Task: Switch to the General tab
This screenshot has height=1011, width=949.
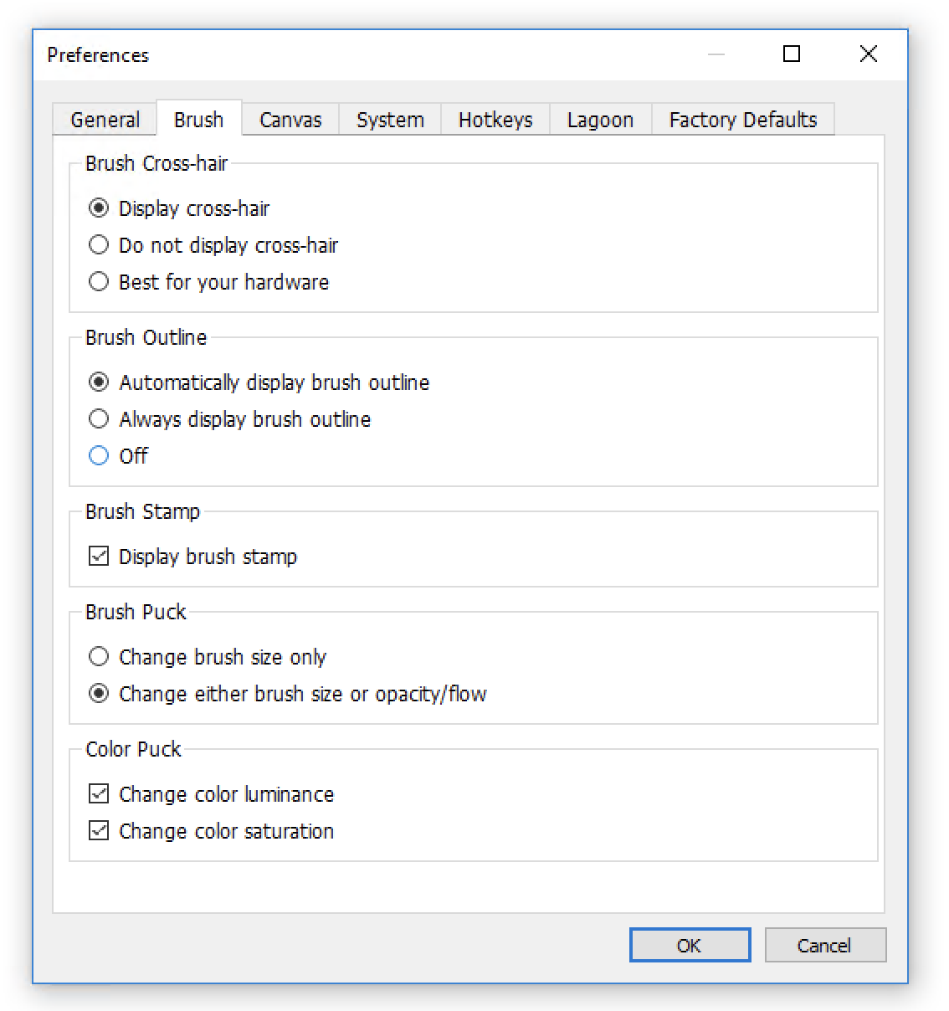Action: point(103,120)
